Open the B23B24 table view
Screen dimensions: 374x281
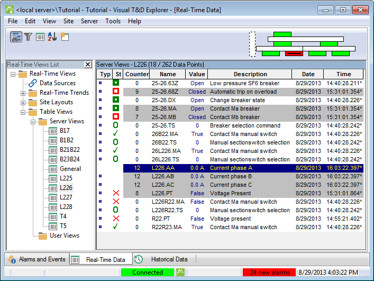pyautogui.click(x=70, y=159)
